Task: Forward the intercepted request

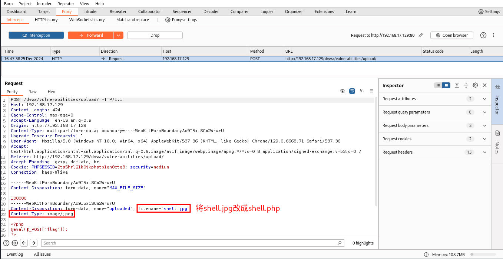Action: click(91, 35)
